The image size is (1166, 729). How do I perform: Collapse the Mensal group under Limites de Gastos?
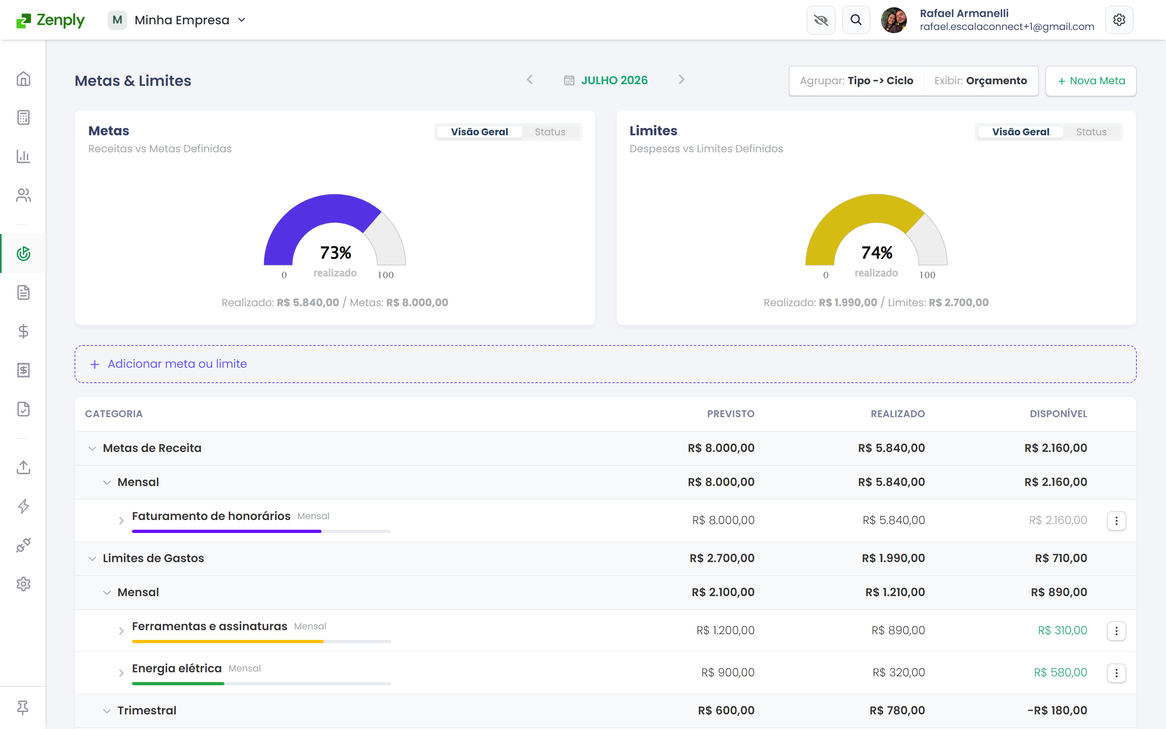[x=106, y=593]
